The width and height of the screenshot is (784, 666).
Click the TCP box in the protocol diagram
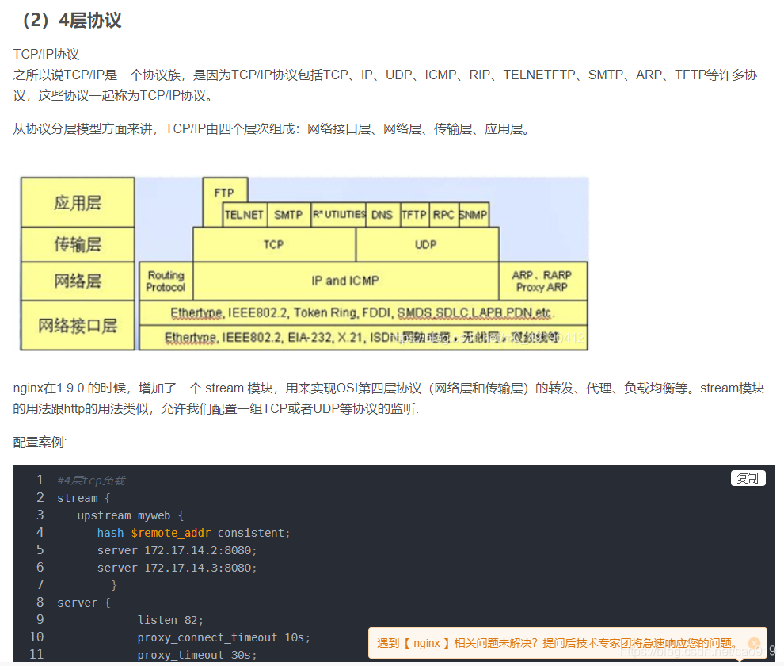click(273, 244)
